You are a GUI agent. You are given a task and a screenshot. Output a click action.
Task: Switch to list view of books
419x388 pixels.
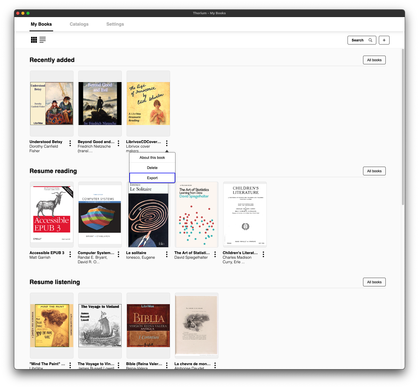point(42,40)
